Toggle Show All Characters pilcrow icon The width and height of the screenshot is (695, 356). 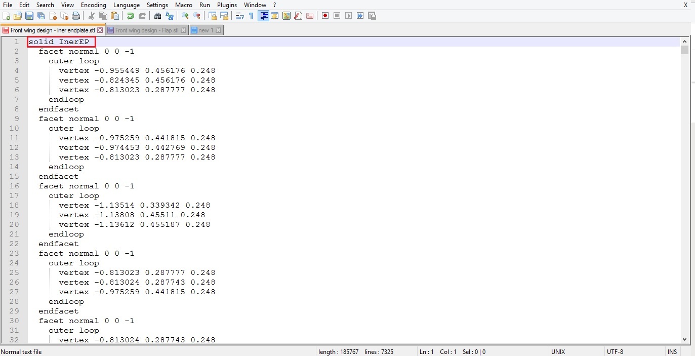(x=252, y=16)
